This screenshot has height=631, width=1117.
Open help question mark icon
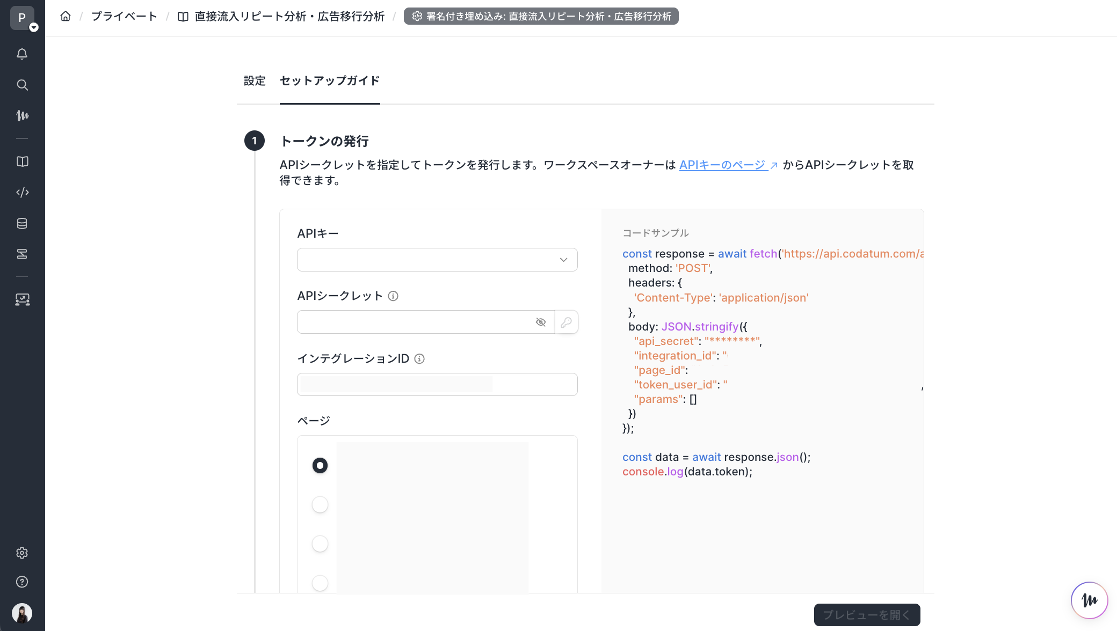tap(22, 582)
